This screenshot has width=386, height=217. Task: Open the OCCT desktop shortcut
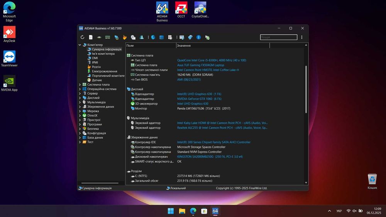181,10
